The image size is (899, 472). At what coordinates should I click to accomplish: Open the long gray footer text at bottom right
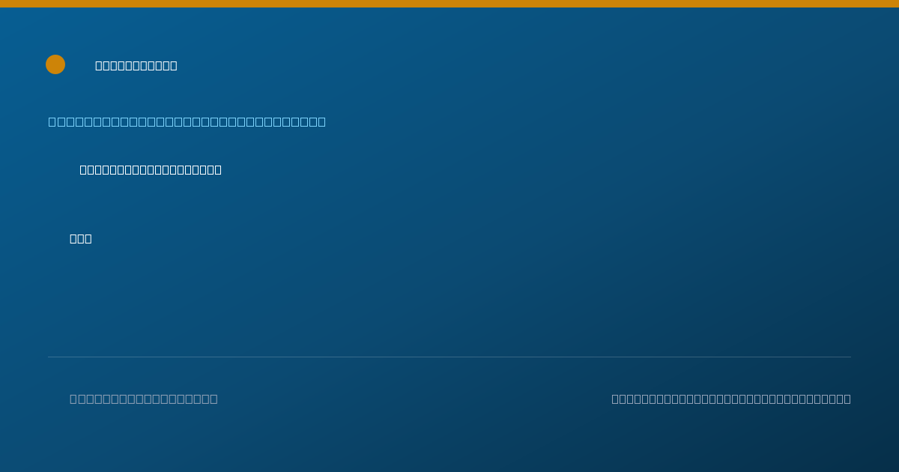(x=731, y=399)
